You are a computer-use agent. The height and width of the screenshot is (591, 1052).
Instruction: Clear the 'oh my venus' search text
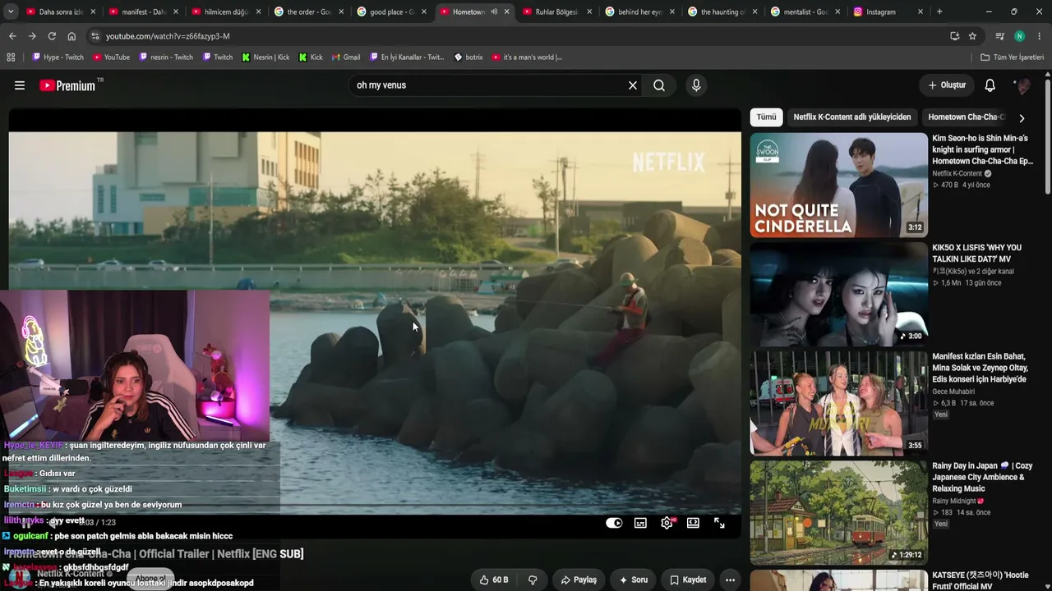coord(633,85)
